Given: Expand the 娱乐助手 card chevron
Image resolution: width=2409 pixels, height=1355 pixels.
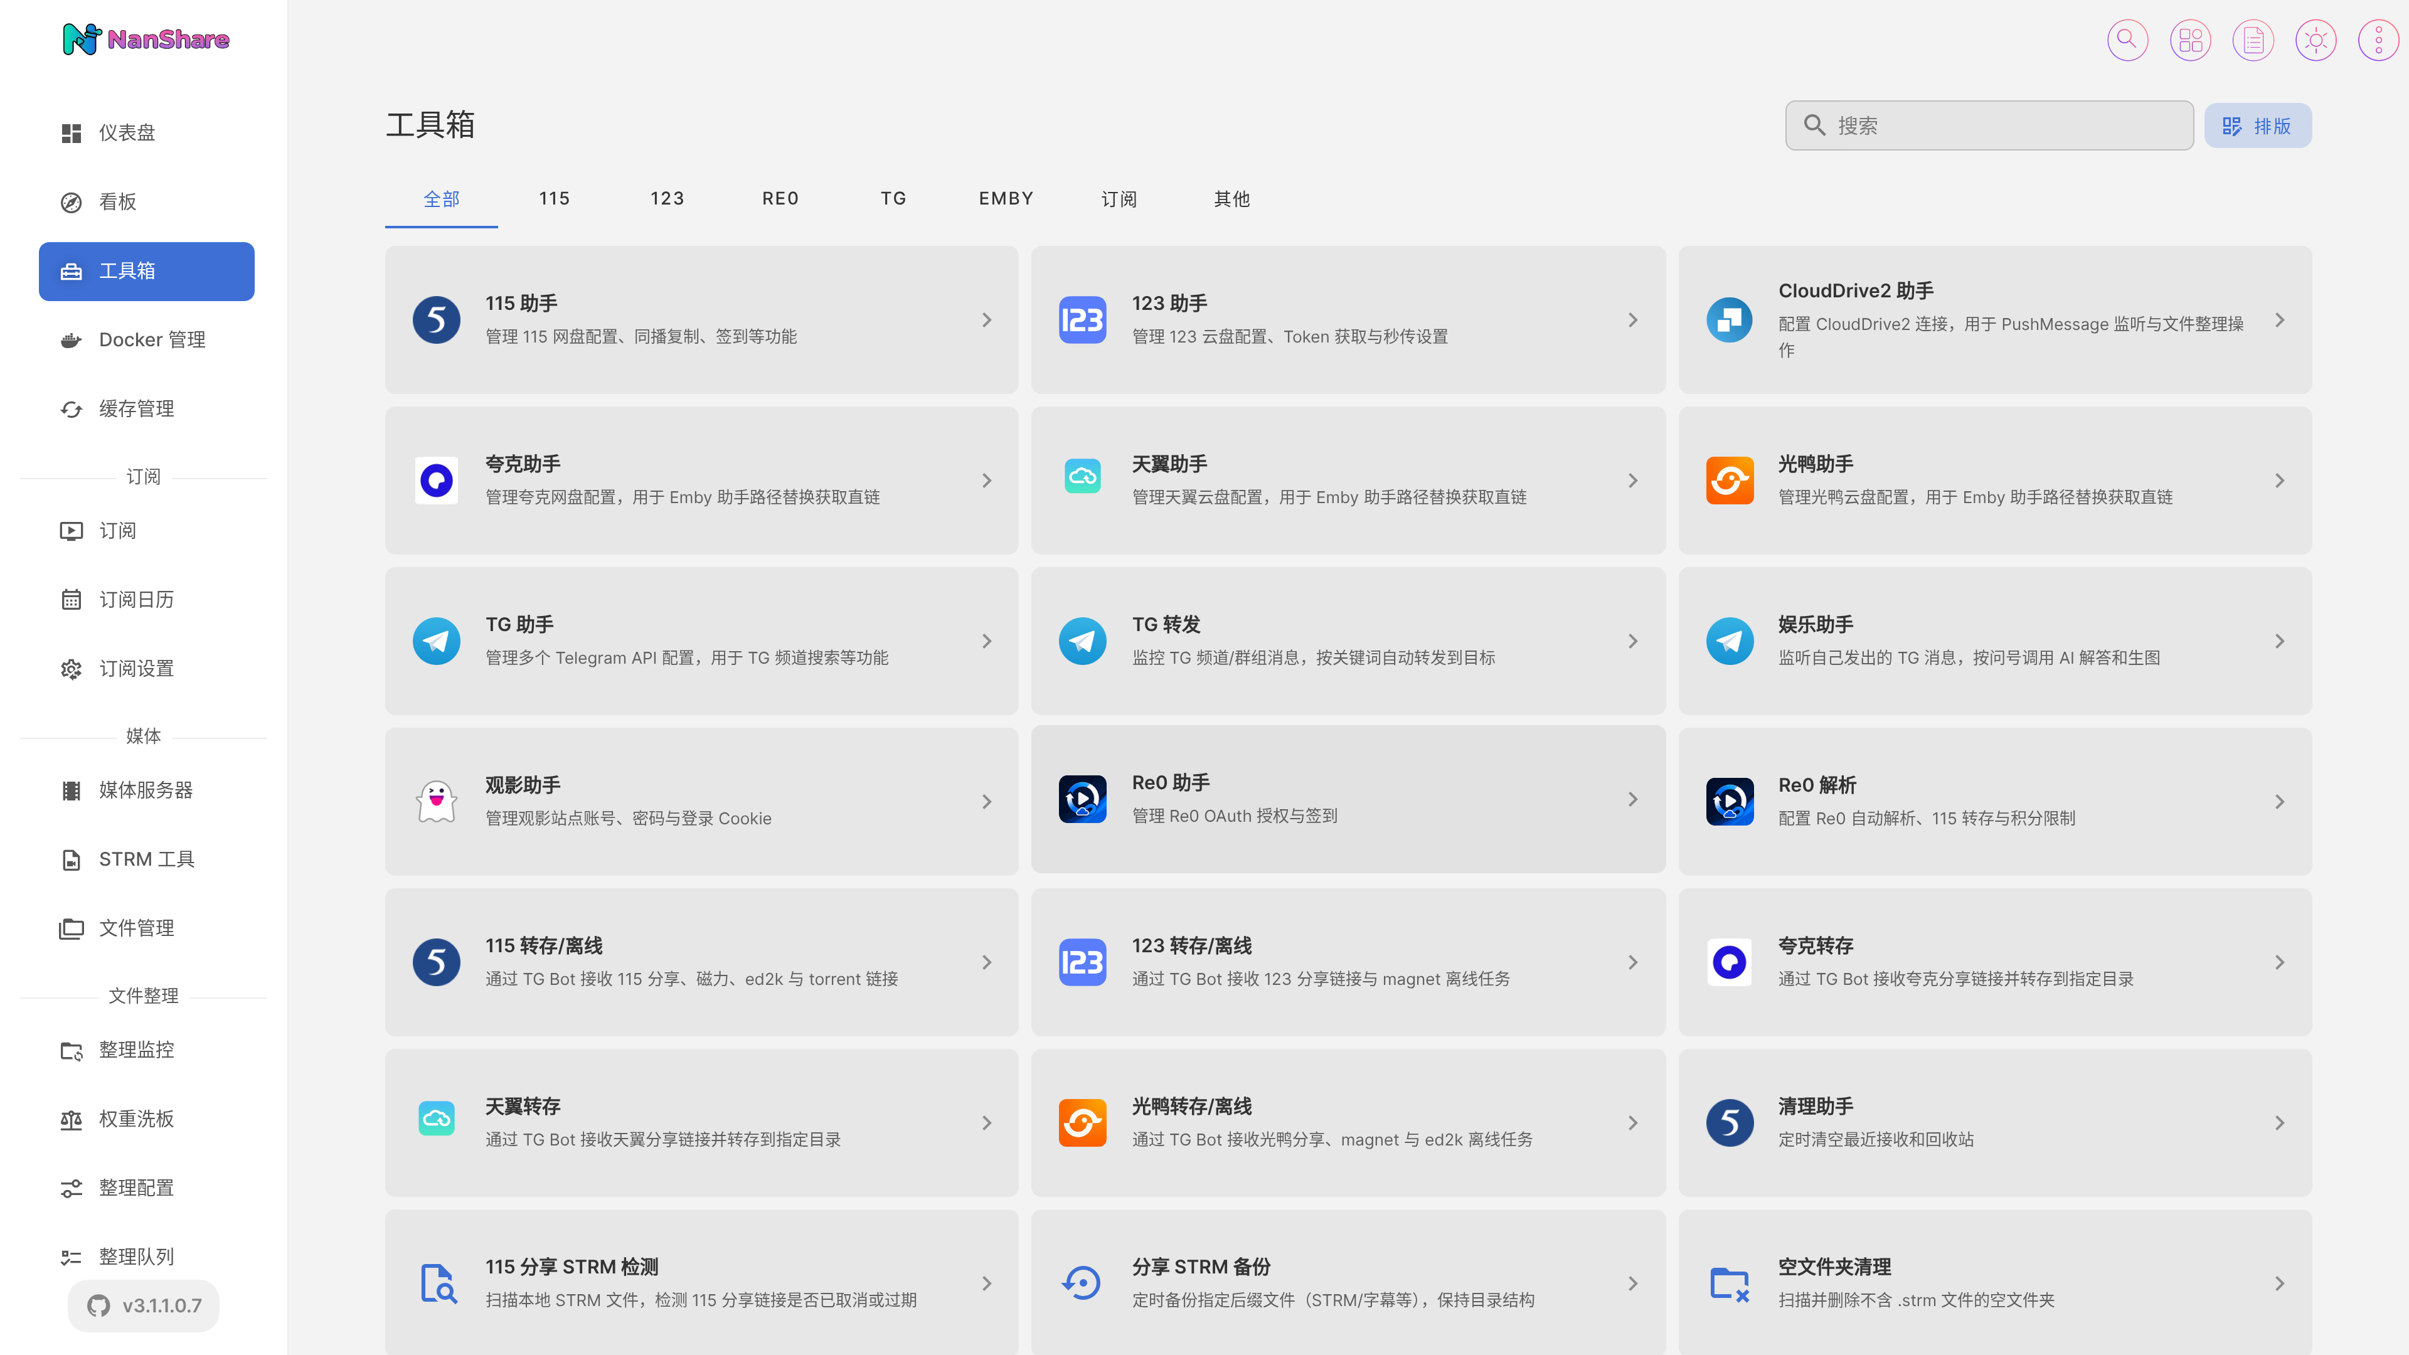Looking at the screenshot, I should [2280, 642].
